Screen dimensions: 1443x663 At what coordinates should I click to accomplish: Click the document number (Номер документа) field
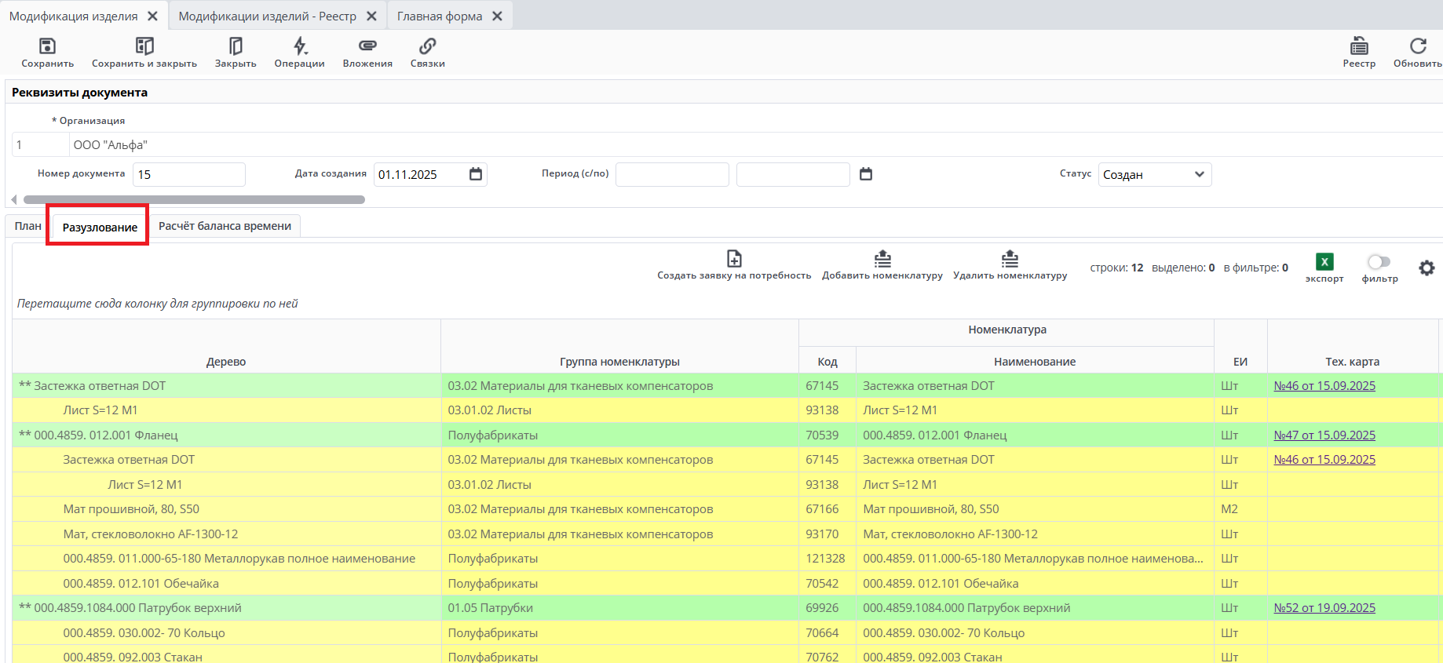coord(188,174)
